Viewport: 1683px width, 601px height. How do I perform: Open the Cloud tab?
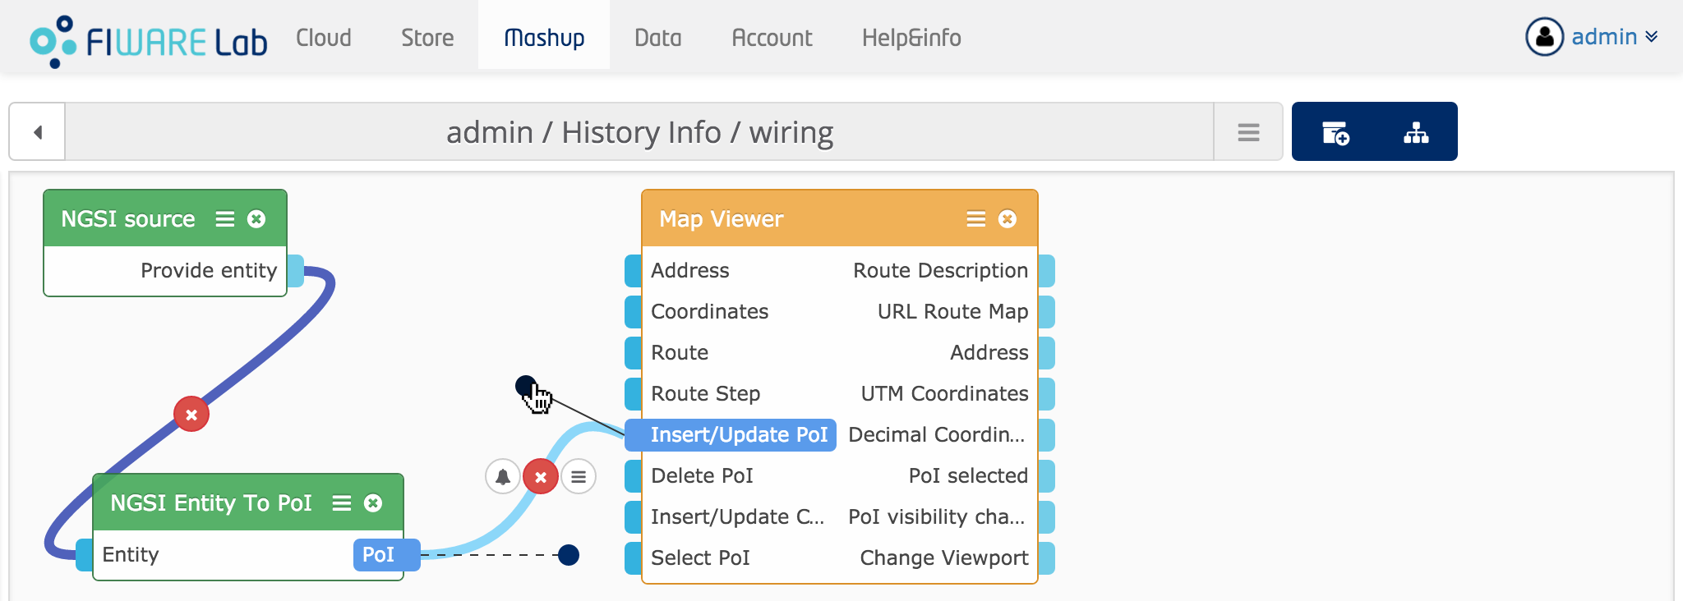click(x=324, y=38)
